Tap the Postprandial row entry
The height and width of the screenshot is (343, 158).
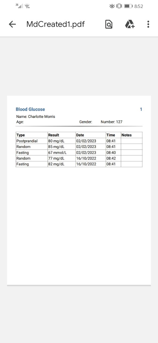(x=27, y=141)
